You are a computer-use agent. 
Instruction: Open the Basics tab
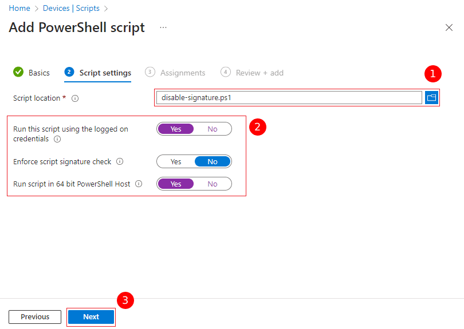(x=39, y=73)
